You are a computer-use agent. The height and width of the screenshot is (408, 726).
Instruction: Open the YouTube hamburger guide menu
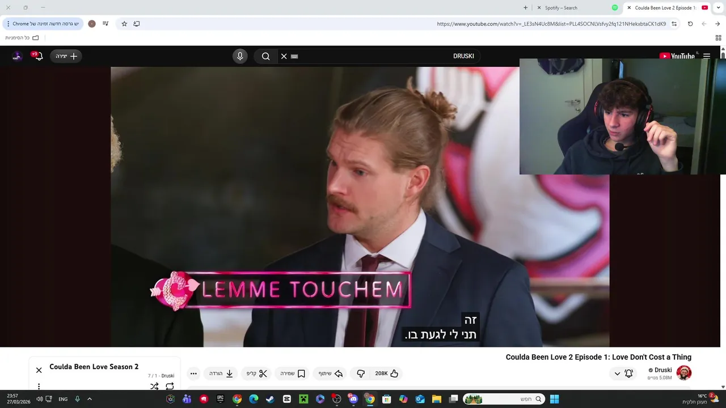(x=707, y=56)
